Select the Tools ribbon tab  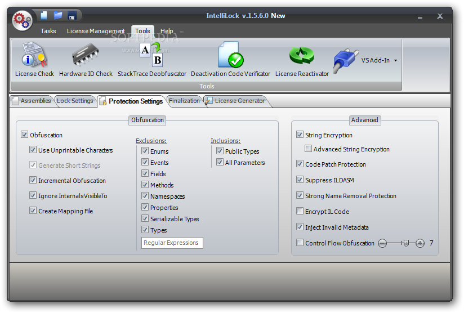point(142,31)
